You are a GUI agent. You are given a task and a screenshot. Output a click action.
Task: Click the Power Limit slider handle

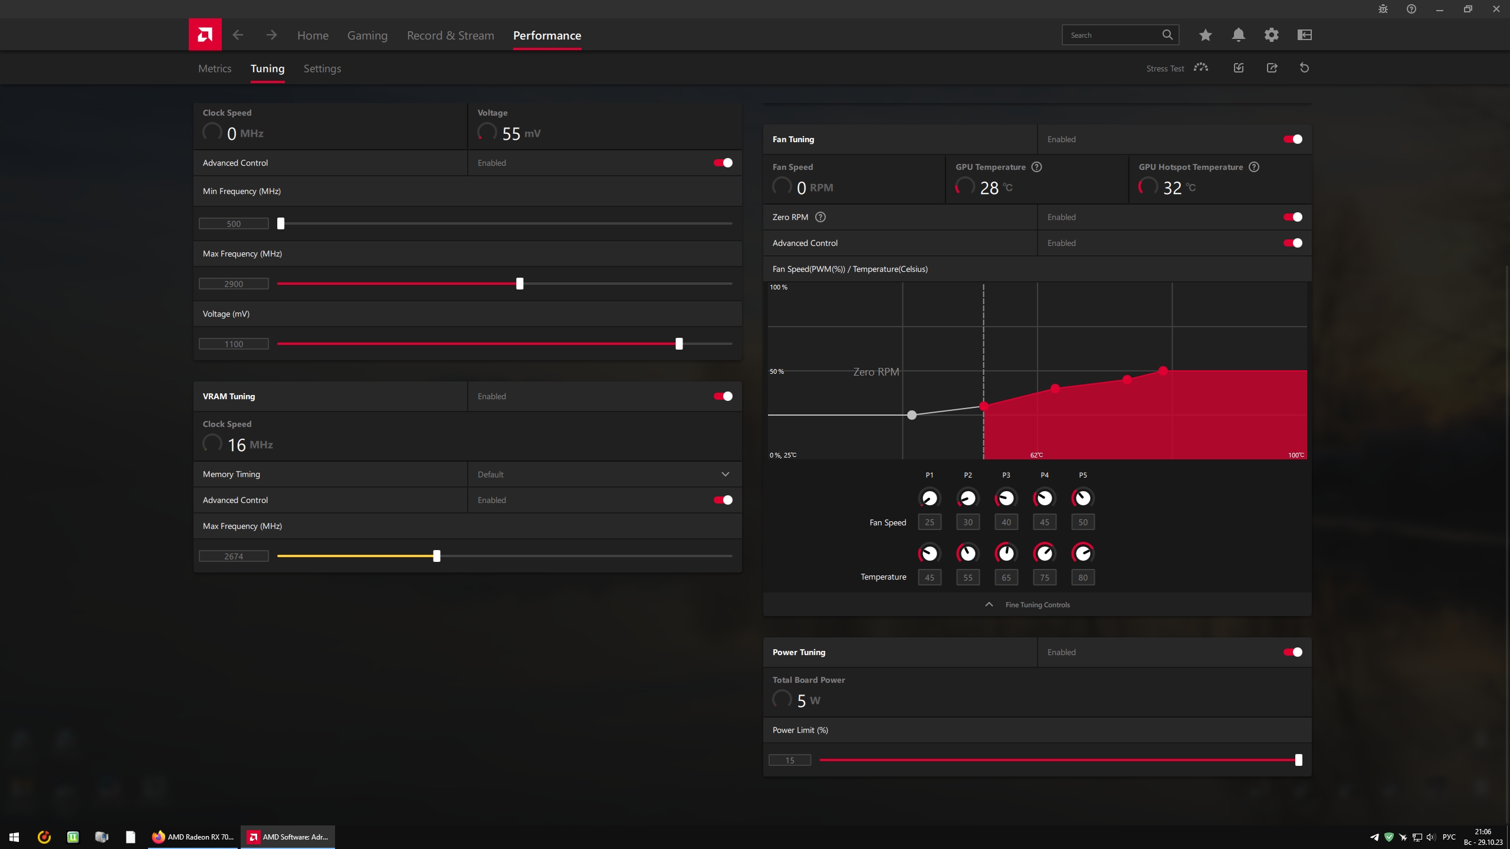tap(1298, 760)
